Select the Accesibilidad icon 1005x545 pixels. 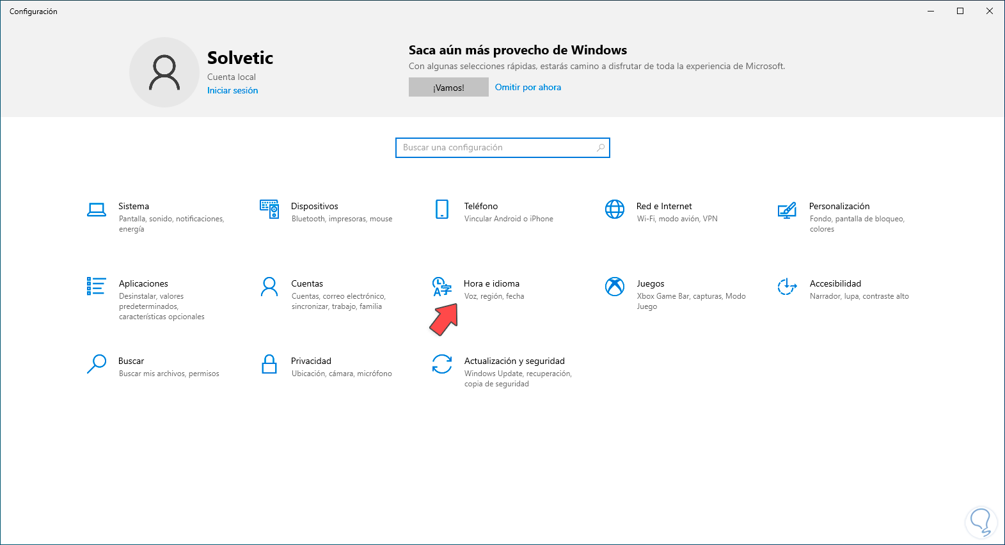[787, 287]
